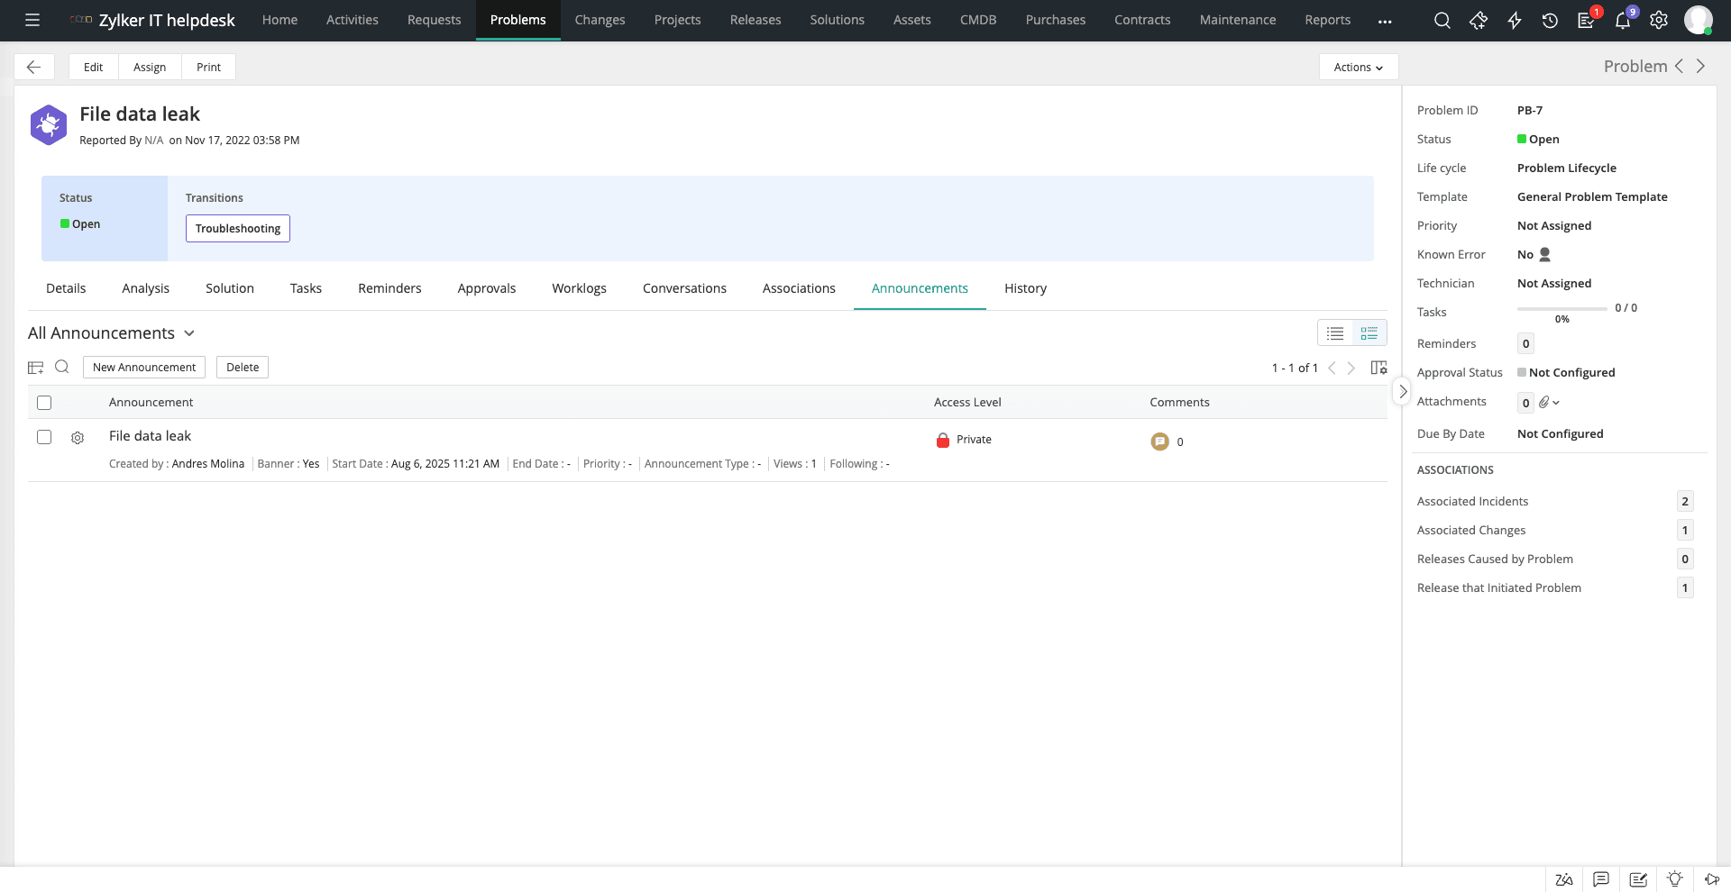Open the Actions dropdown menu
Image resolution: width=1731 pixels, height=892 pixels.
[1358, 67]
